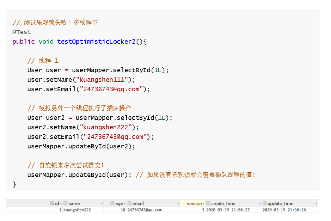
Task: Click the @Test annotation in code
Action: pyautogui.click(x=22, y=32)
